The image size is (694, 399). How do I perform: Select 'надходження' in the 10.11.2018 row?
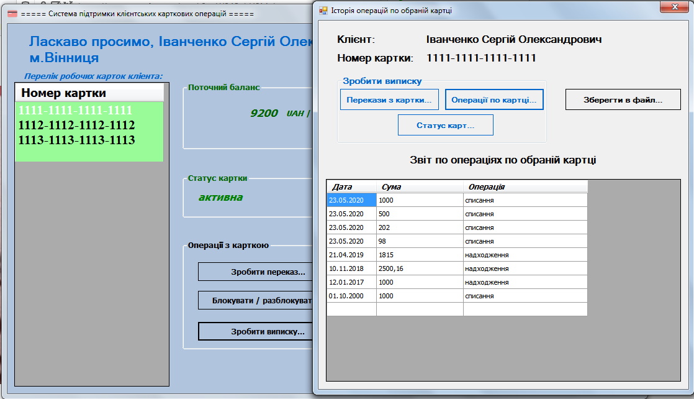[525, 268]
